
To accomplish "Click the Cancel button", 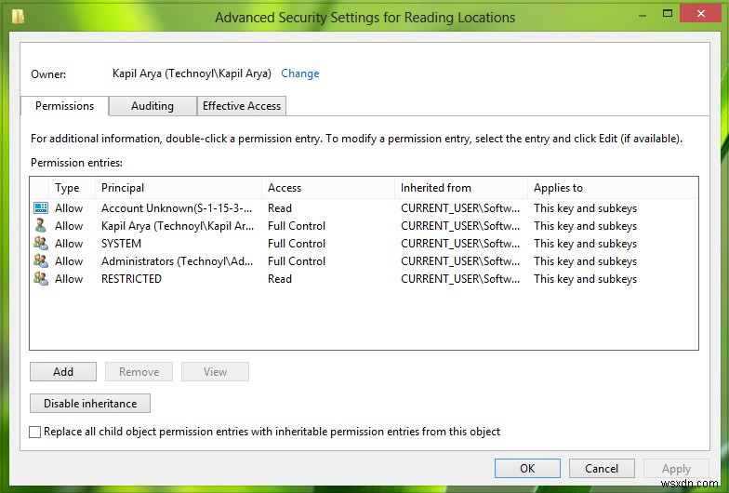I will [x=602, y=469].
